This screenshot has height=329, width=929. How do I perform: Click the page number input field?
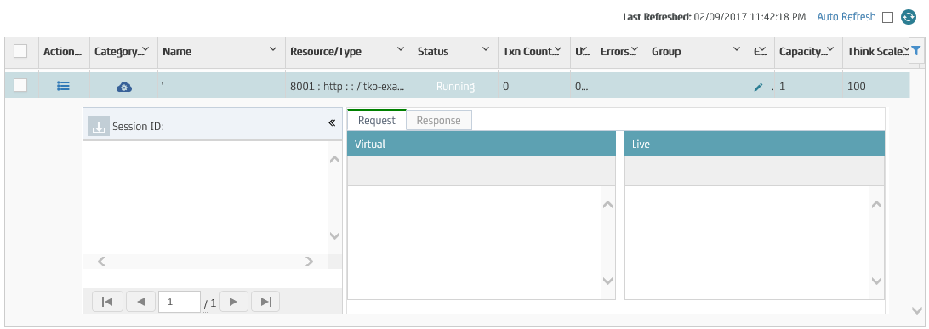[x=180, y=302]
